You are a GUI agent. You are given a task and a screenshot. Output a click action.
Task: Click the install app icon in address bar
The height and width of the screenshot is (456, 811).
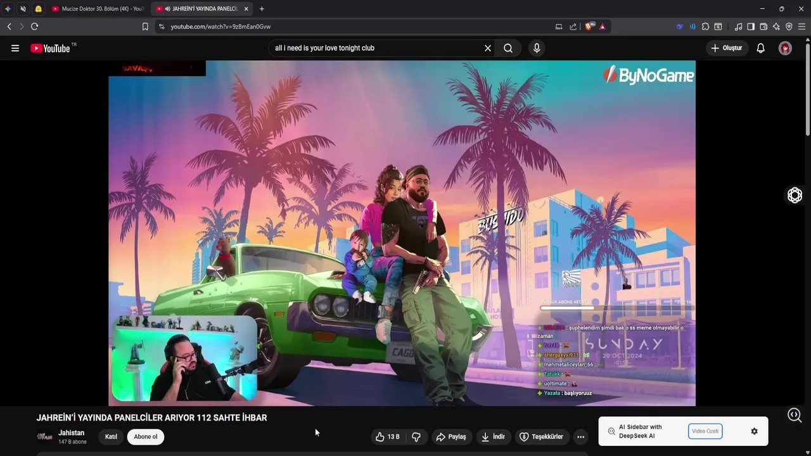click(x=559, y=27)
